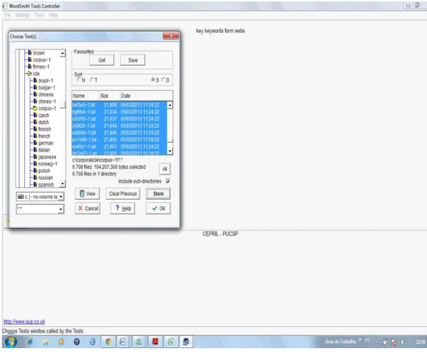The height and width of the screenshot is (352, 427).
Task: Select brazil~1 folder icon
Action: point(35,80)
